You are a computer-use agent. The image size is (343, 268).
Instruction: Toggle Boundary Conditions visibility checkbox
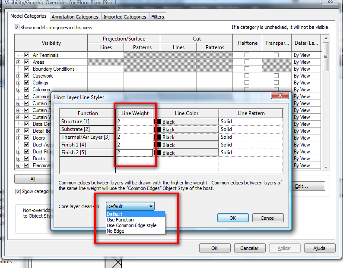pos(27,69)
